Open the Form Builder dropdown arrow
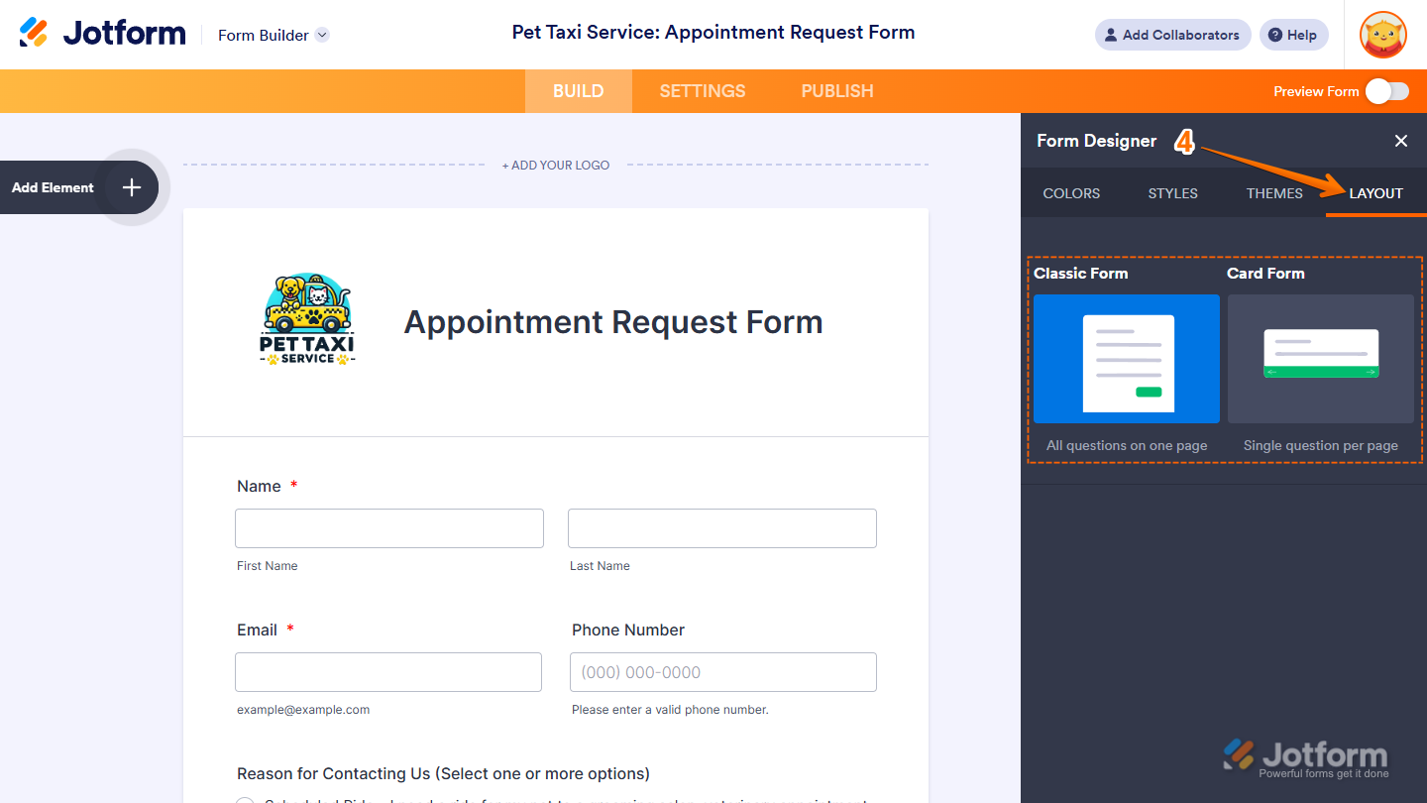The width and height of the screenshot is (1427, 803). 322,35
